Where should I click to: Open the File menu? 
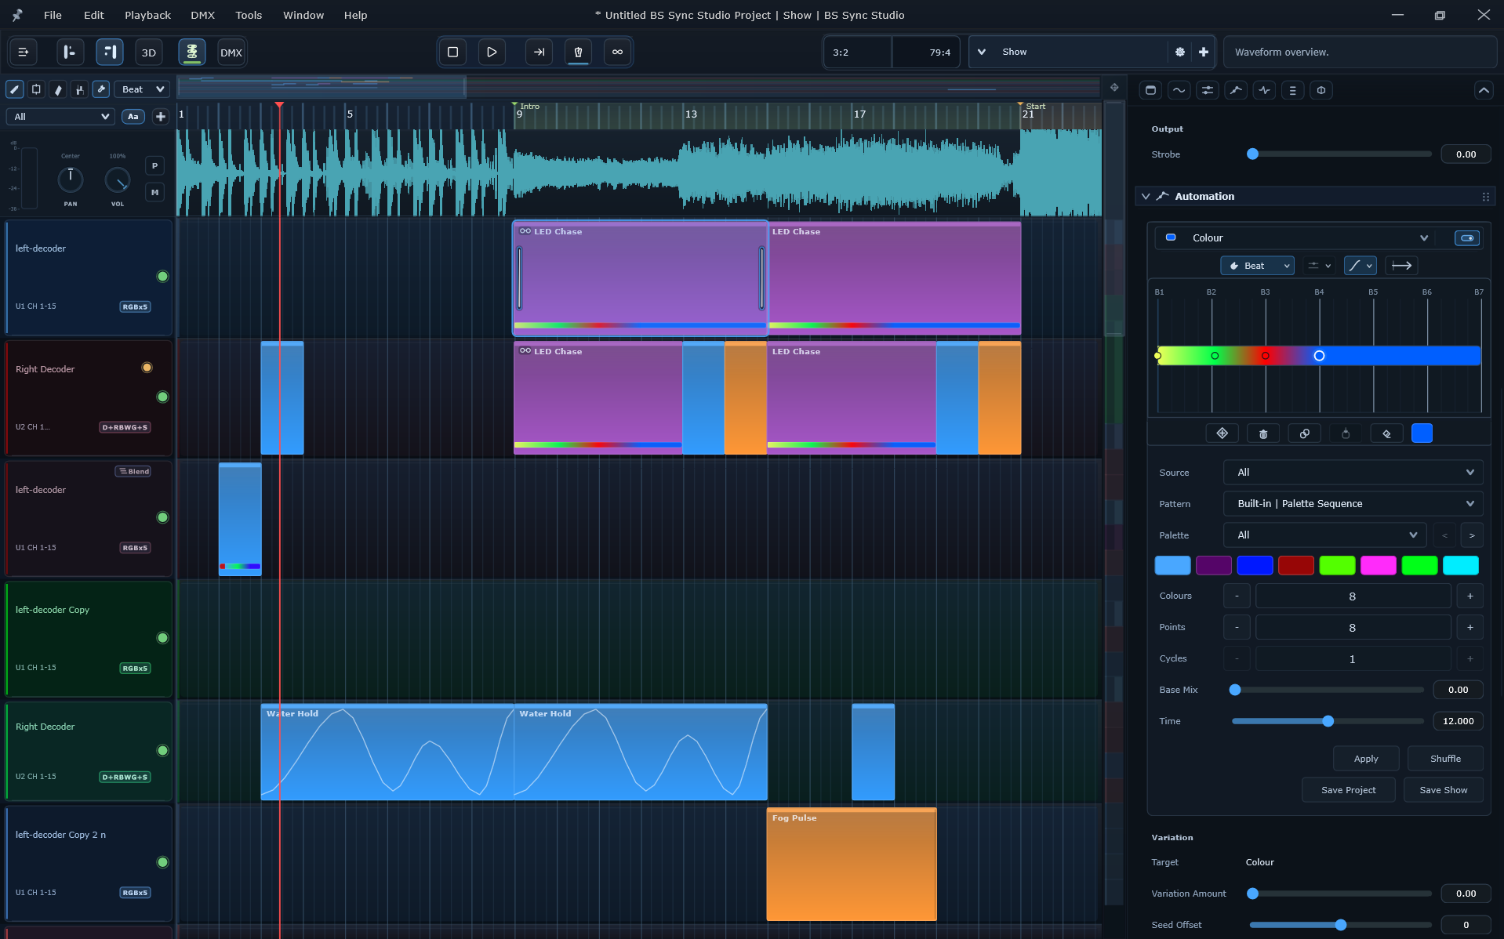coord(53,15)
